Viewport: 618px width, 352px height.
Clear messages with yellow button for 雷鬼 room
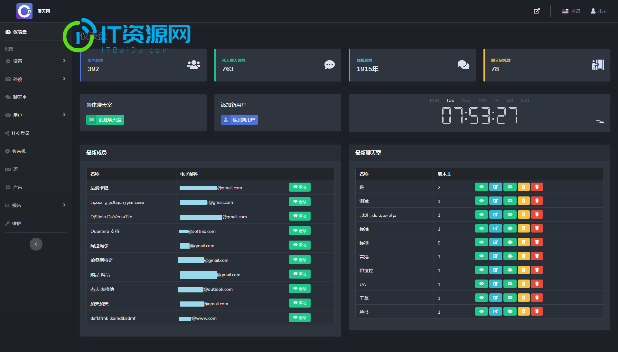click(524, 256)
